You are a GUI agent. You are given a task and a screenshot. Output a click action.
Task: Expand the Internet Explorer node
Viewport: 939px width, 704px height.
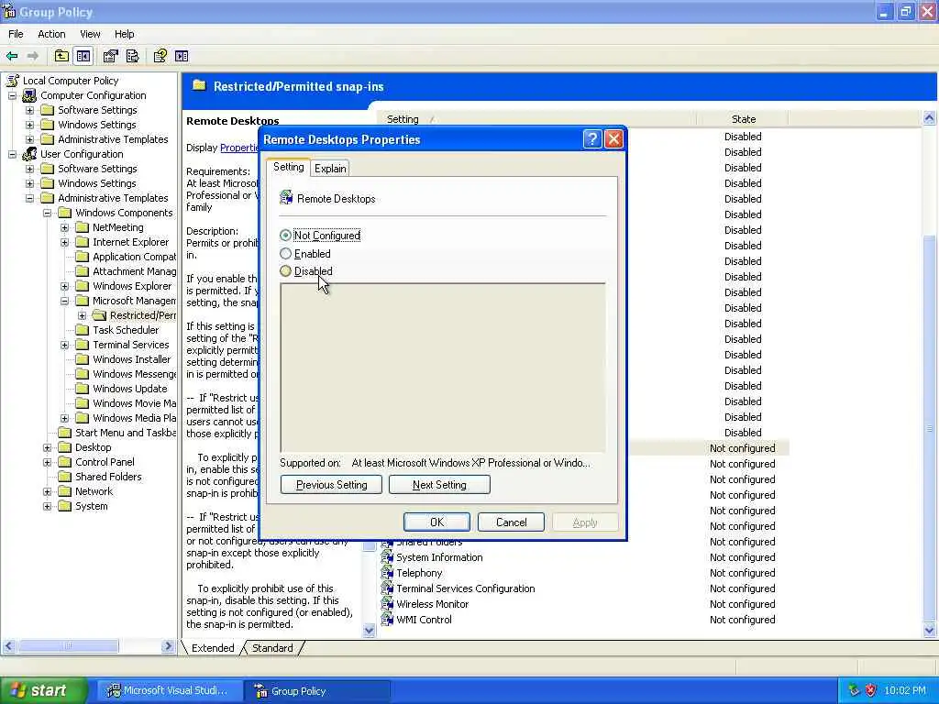(65, 242)
